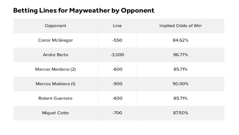Select the Andre Berto row name
239x135 pixels.
(56, 55)
